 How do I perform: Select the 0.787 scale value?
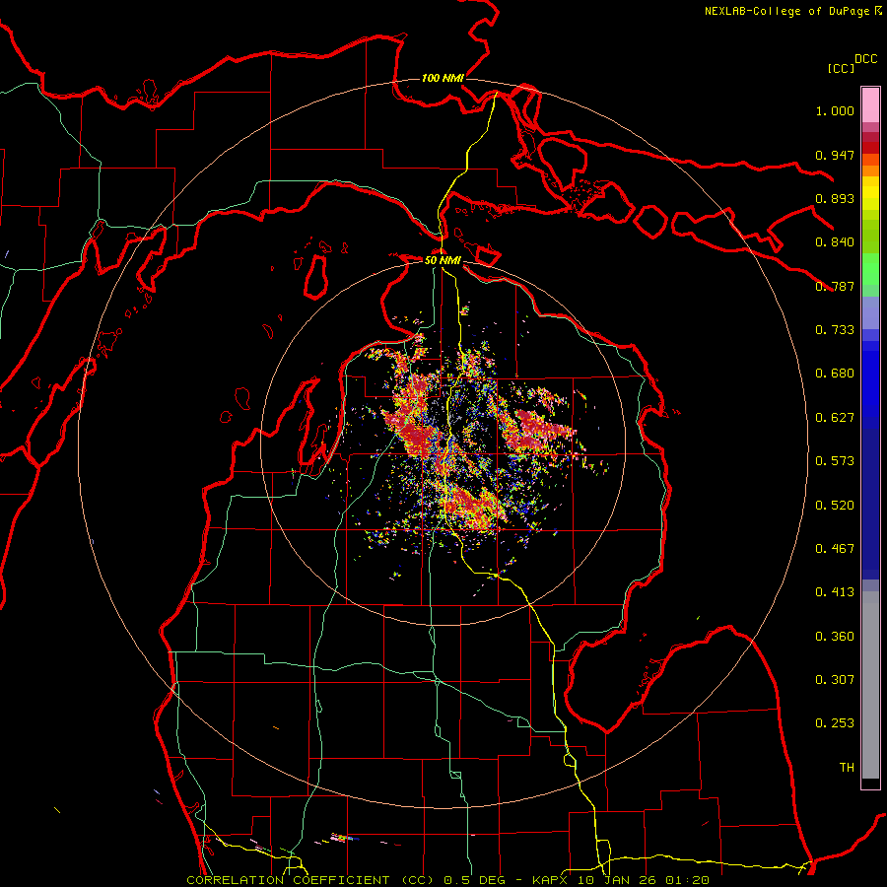835,286
